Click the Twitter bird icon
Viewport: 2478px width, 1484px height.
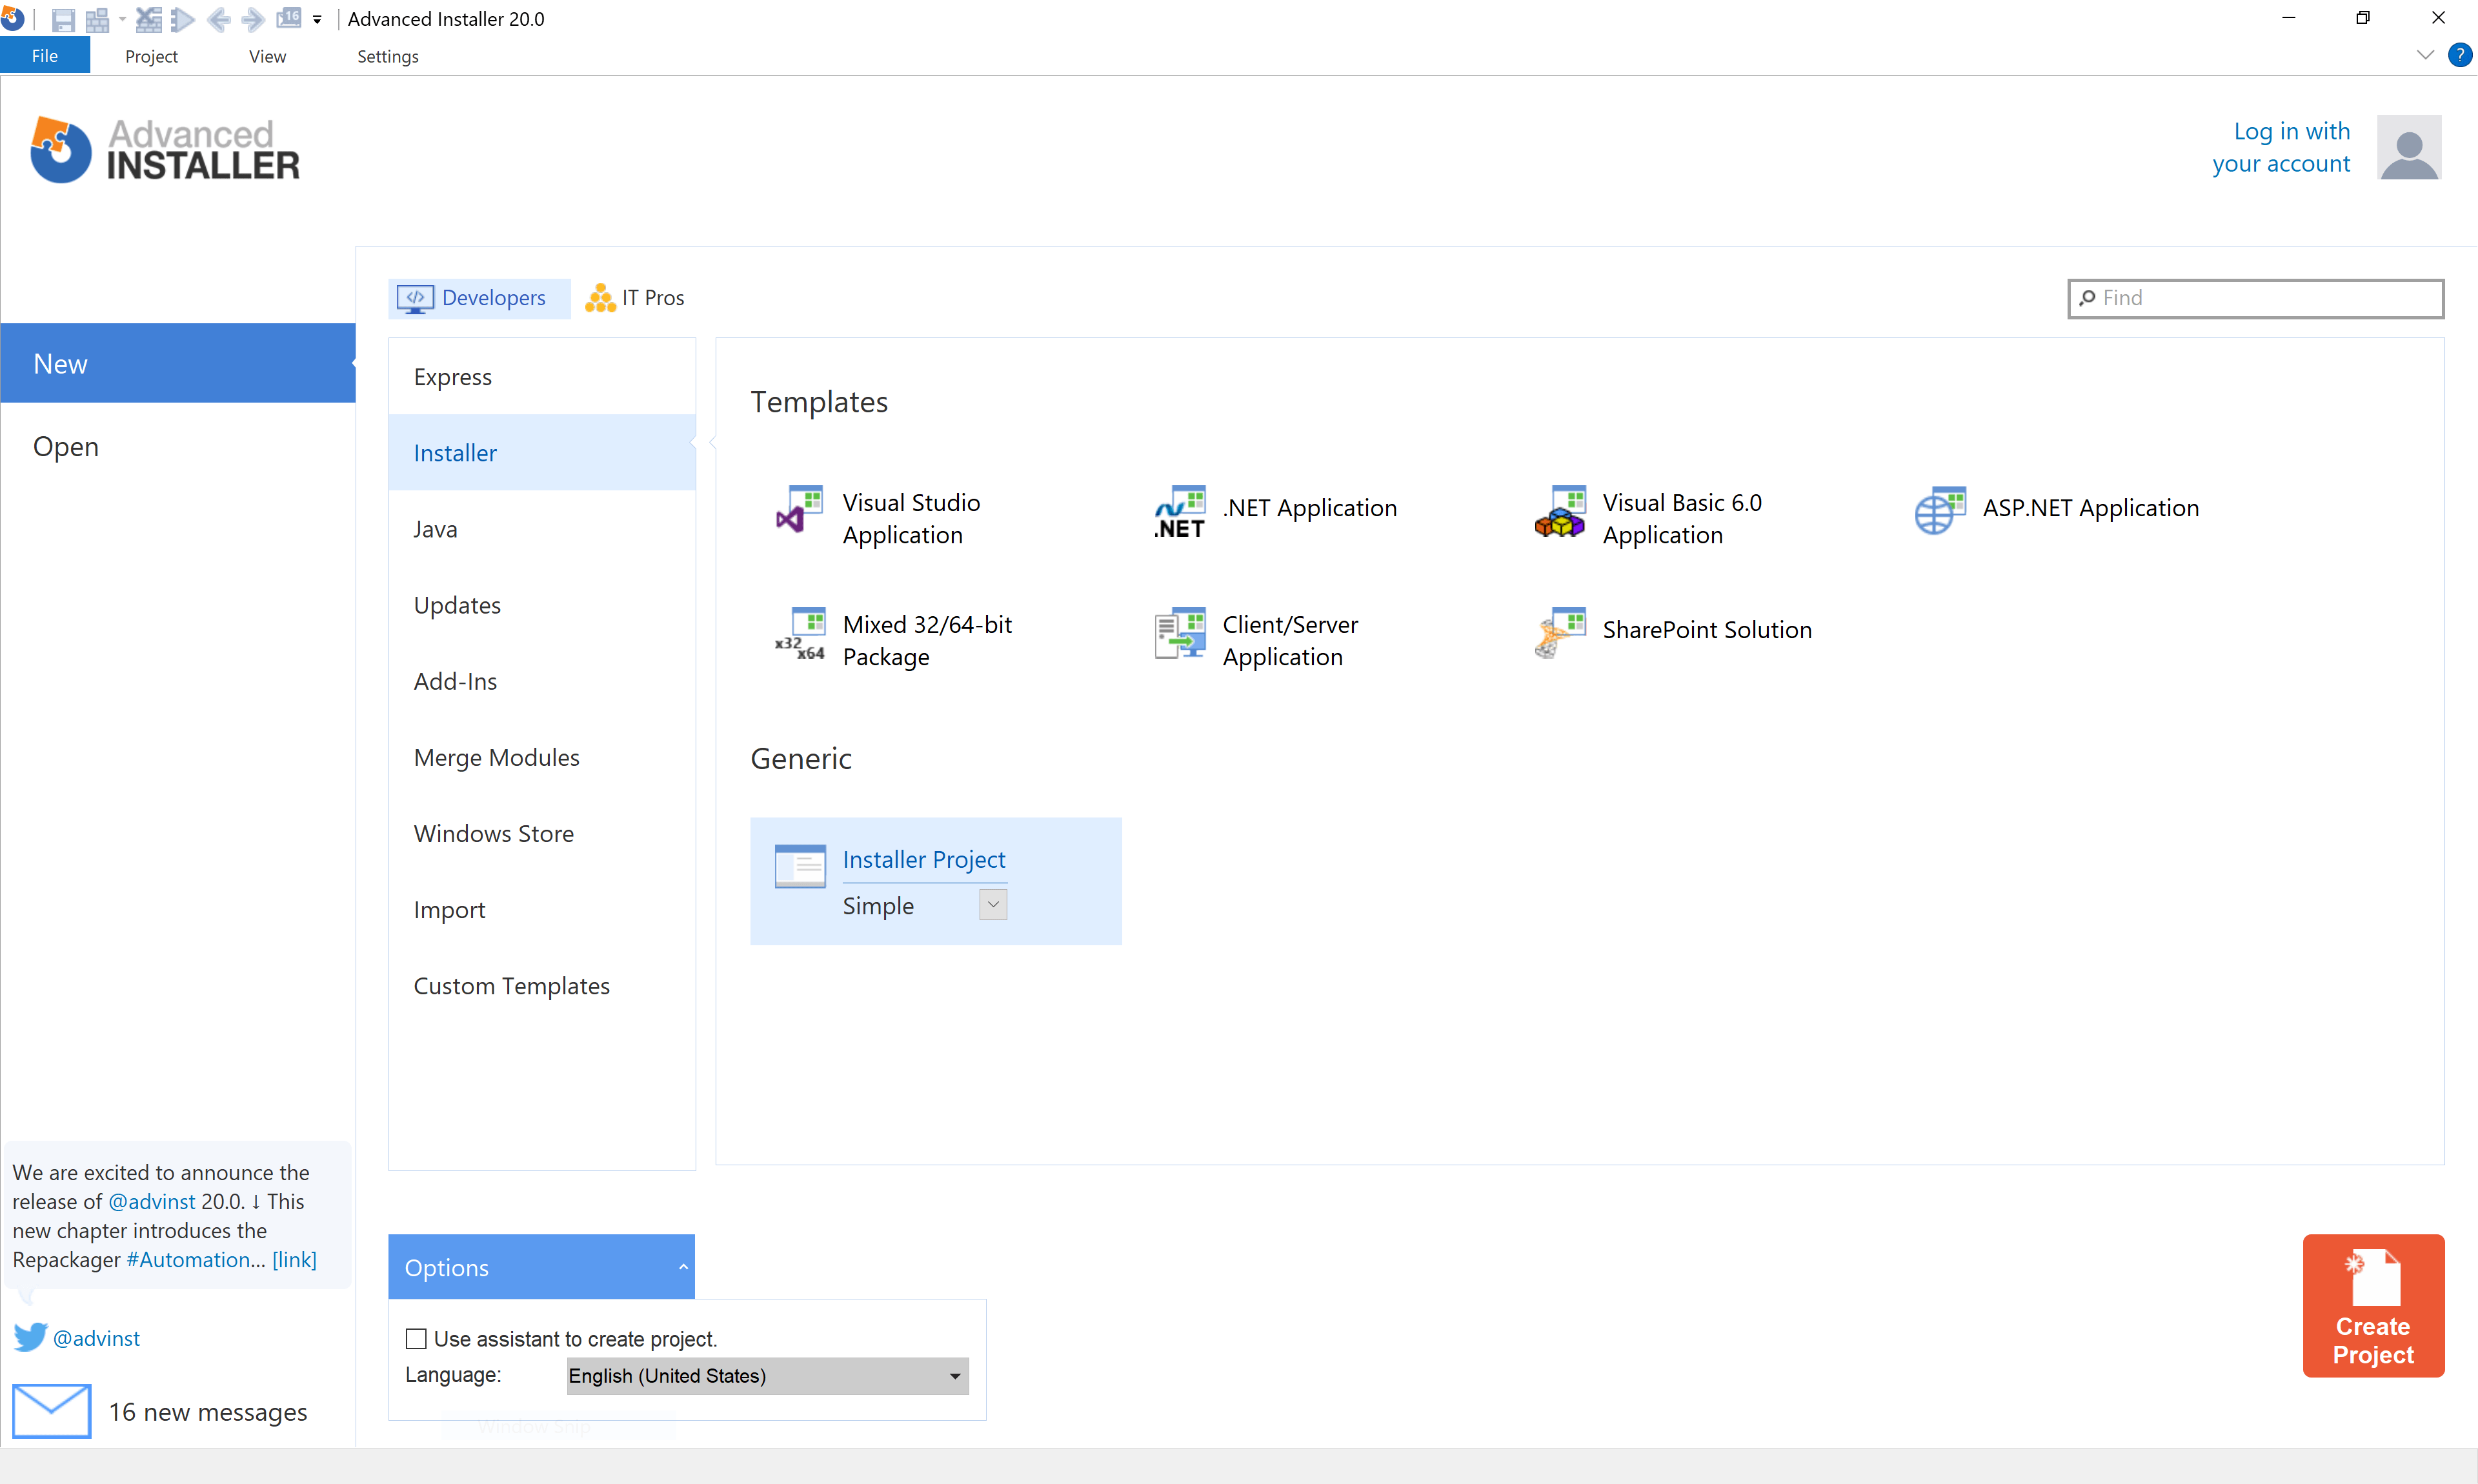(x=30, y=1337)
